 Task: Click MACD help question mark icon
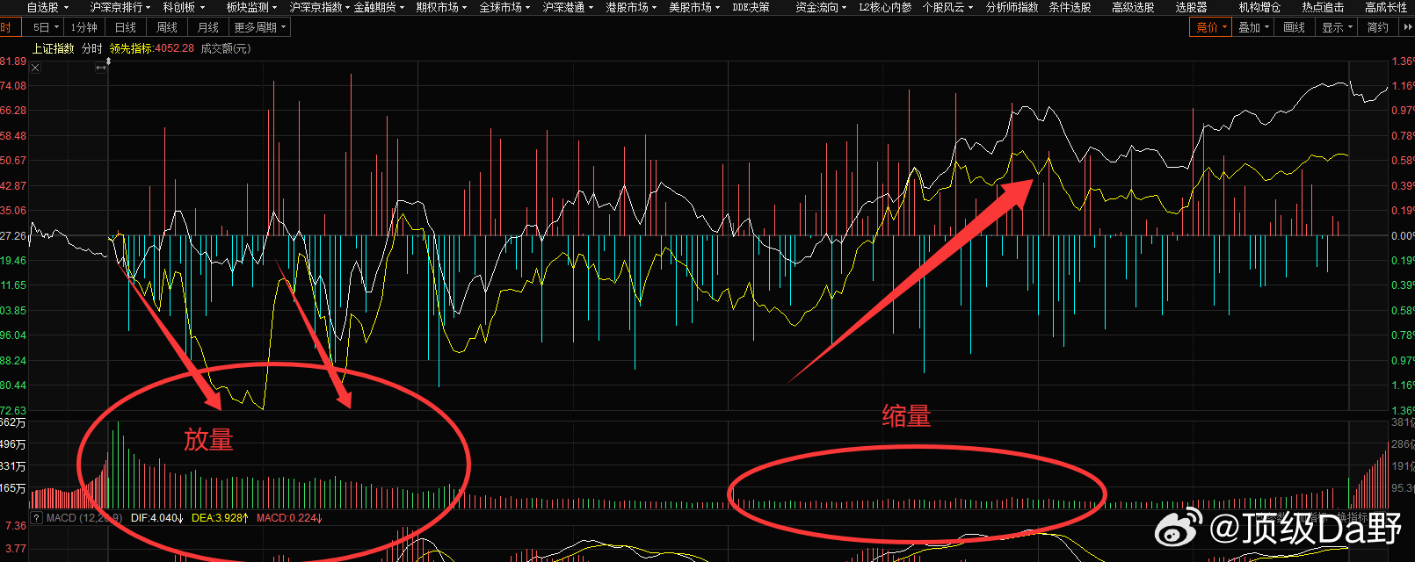pos(36,518)
